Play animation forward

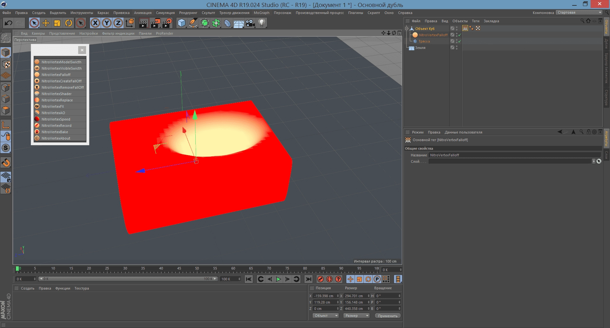[278, 279]
